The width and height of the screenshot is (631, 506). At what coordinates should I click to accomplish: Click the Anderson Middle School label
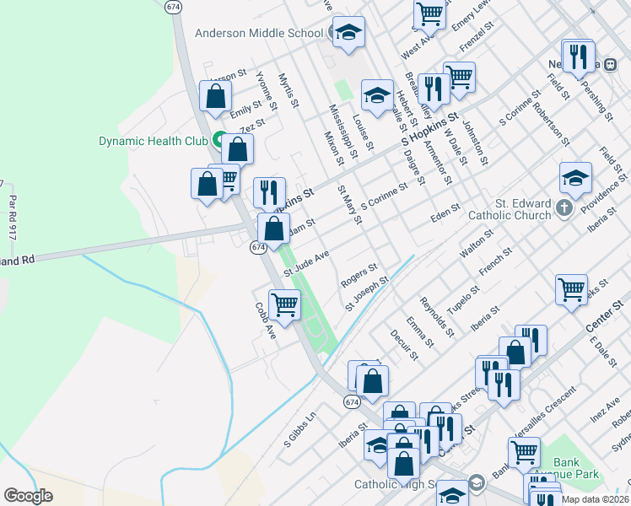click(259, 33)
